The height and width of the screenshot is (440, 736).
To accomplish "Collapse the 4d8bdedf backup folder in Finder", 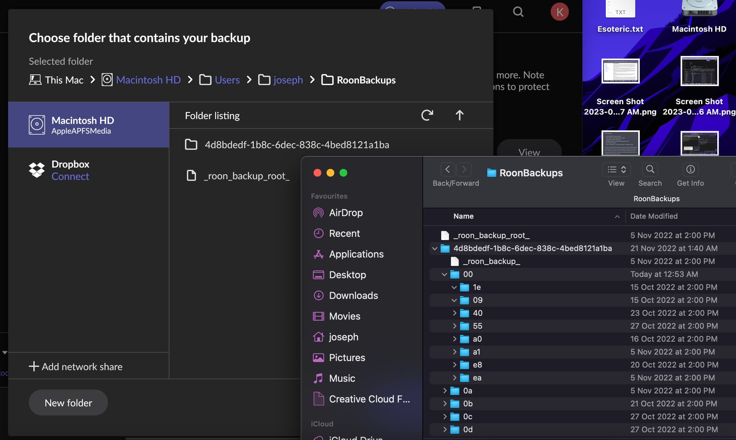I will pyautogui.click(x=435, y=249).
